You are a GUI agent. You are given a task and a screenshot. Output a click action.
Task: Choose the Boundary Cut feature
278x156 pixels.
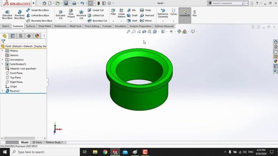tap(97, 21)
